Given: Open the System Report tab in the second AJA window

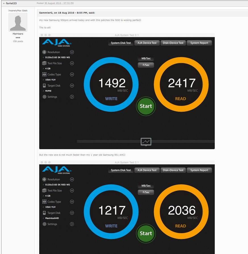Looking at the screenshot, I should (x=199, y=170).
